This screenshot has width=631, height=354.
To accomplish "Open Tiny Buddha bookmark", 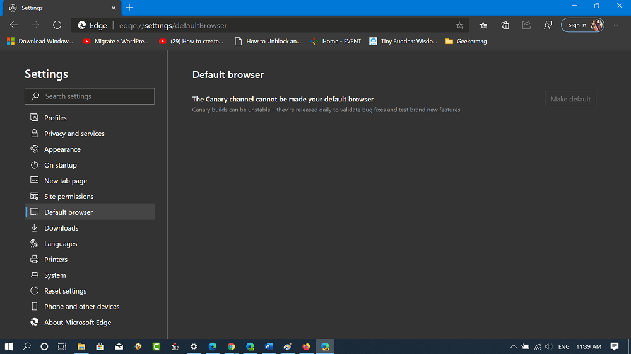I will 404,41.
